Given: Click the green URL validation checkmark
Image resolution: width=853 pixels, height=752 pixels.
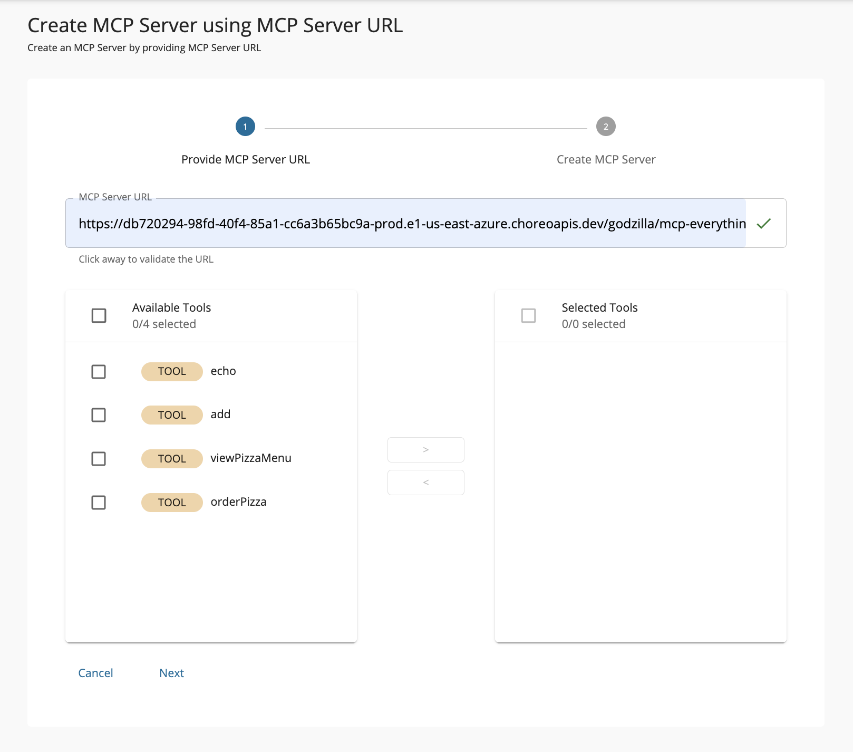Looking at the screenshot, I should coord(763,224).
